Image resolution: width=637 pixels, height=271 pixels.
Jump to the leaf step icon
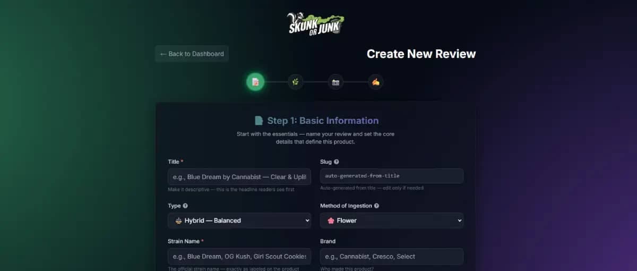(x=296, y=82)
